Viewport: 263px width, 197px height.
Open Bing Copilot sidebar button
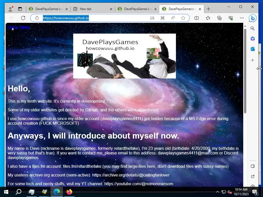pos(253,18)
